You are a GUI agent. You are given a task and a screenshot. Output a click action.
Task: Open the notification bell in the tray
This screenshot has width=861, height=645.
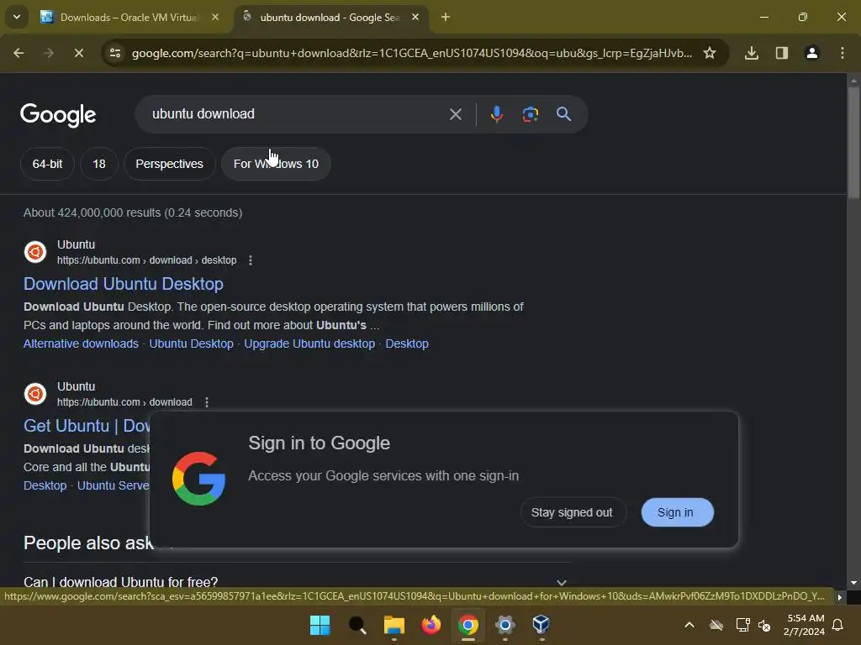point(838,625)
